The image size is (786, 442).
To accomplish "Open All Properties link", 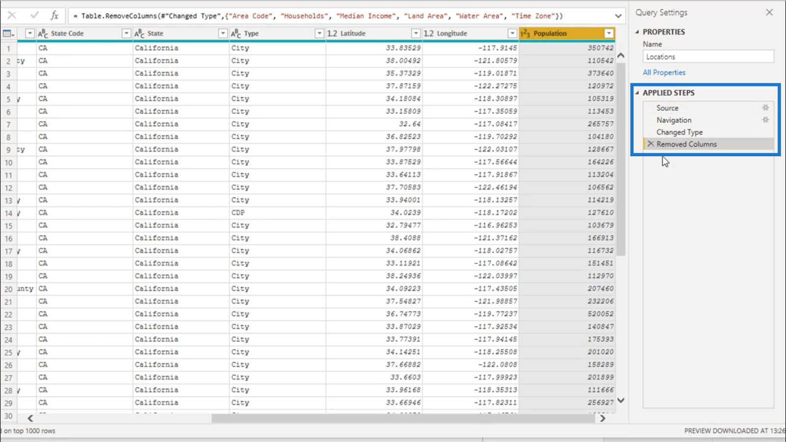I will coord(664,72).
